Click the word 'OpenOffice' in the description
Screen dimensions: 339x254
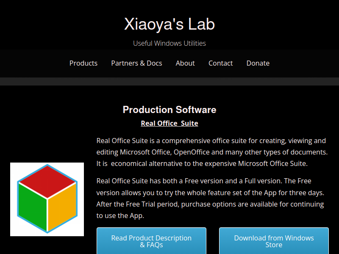coord(192,152)
